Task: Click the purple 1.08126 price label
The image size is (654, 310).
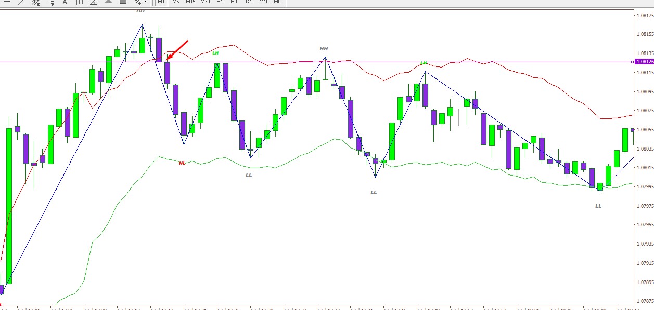Action: (644, 62)
